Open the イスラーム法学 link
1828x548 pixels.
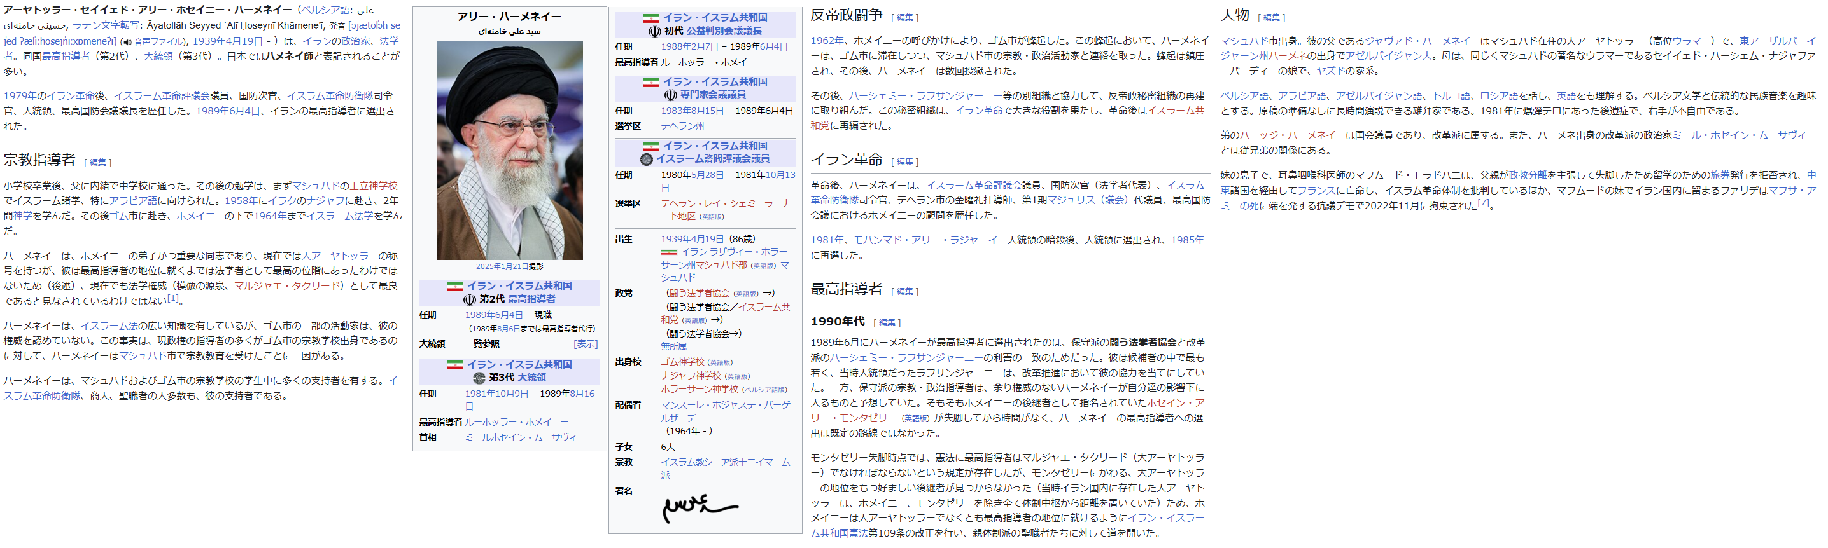[x=339, y=216]
